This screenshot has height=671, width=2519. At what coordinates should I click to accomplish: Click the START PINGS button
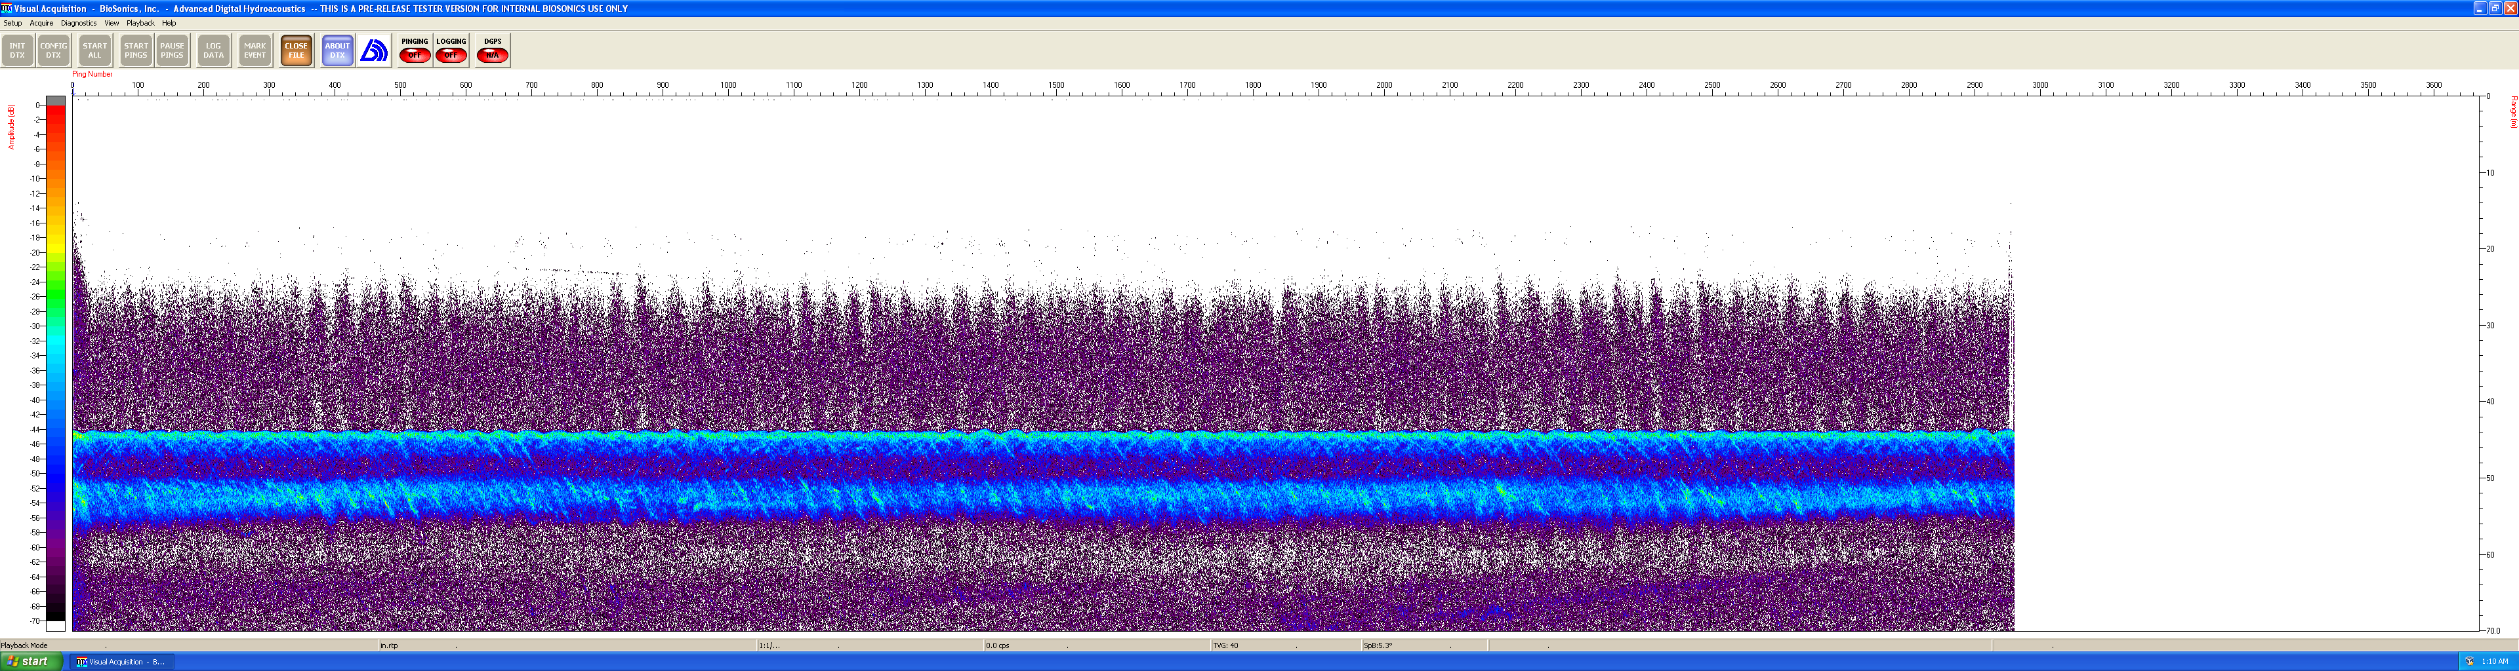[136, 51]
